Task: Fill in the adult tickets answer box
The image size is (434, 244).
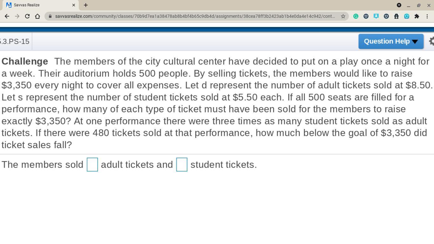Action: [92, 165]
